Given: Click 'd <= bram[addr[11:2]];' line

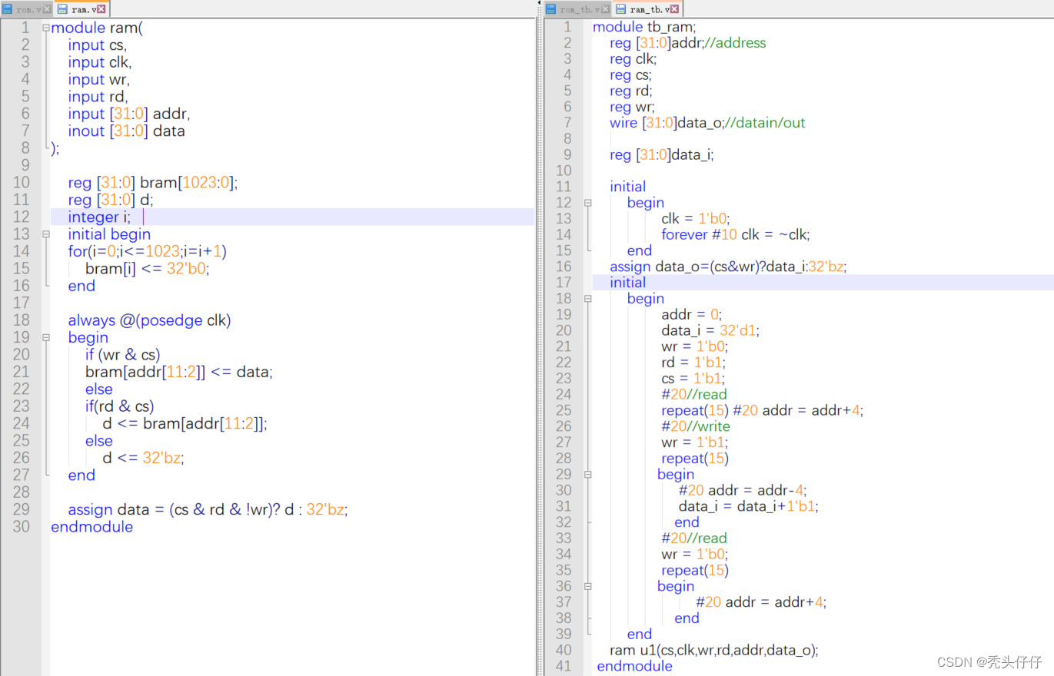Looking at the screenshot, I should [x=185, y=423].
